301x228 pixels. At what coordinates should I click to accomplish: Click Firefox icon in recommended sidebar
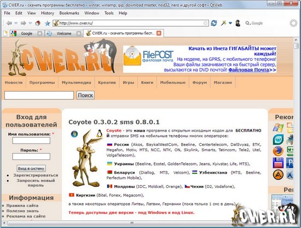coord(278,151)
